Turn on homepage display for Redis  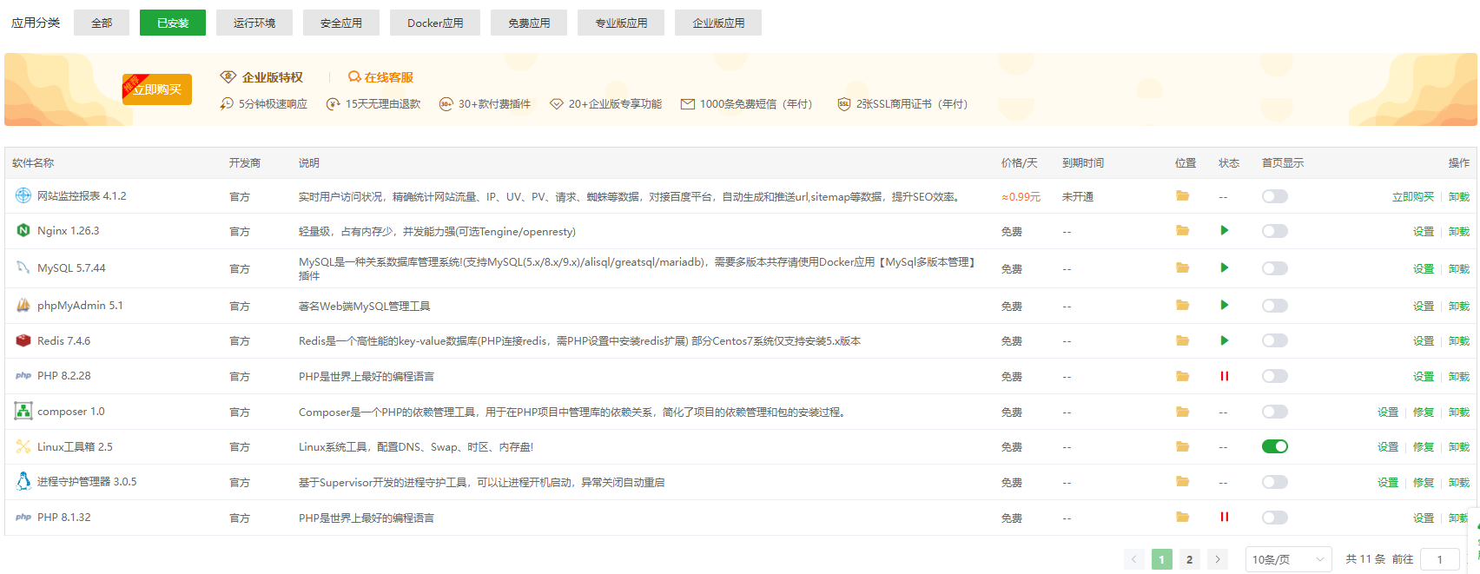click(x=1274, y=340)
